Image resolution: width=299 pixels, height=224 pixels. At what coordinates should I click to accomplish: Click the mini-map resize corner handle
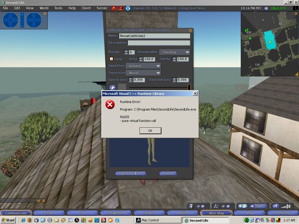pos(296,74)
